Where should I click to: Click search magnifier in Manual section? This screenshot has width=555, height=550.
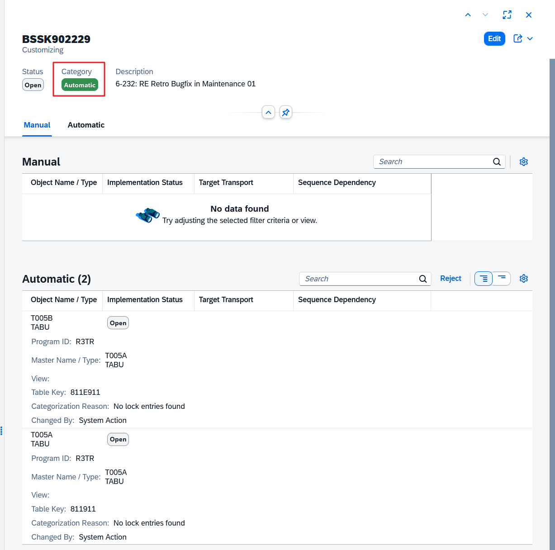[497, 162]
